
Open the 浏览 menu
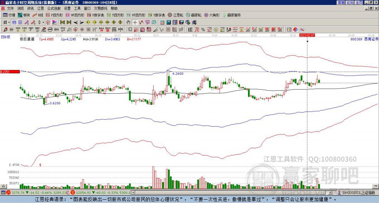[x=21, y=9]
